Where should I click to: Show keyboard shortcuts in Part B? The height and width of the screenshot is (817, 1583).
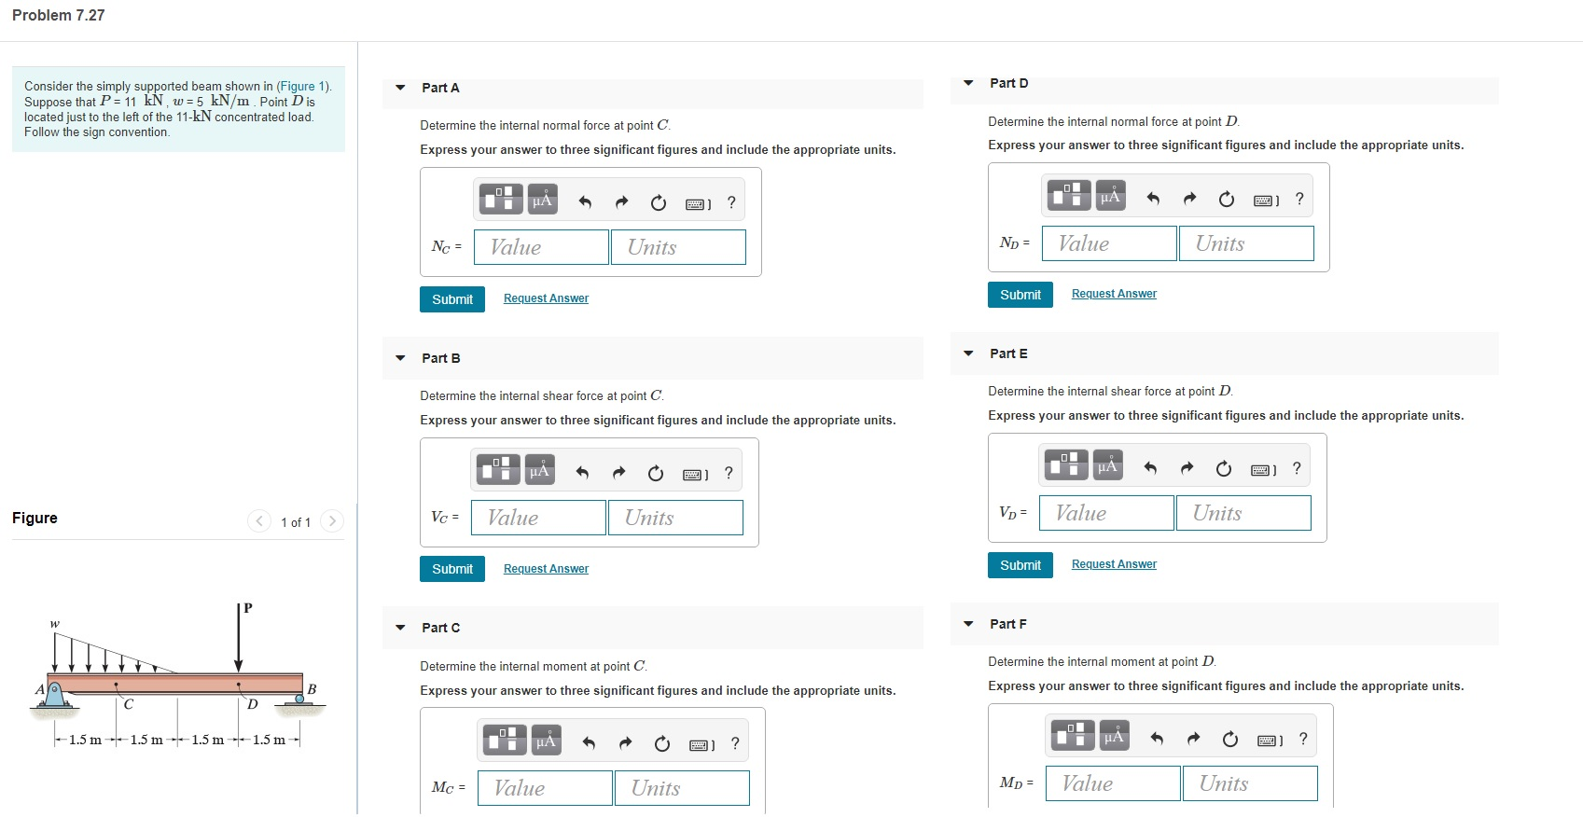695,474
